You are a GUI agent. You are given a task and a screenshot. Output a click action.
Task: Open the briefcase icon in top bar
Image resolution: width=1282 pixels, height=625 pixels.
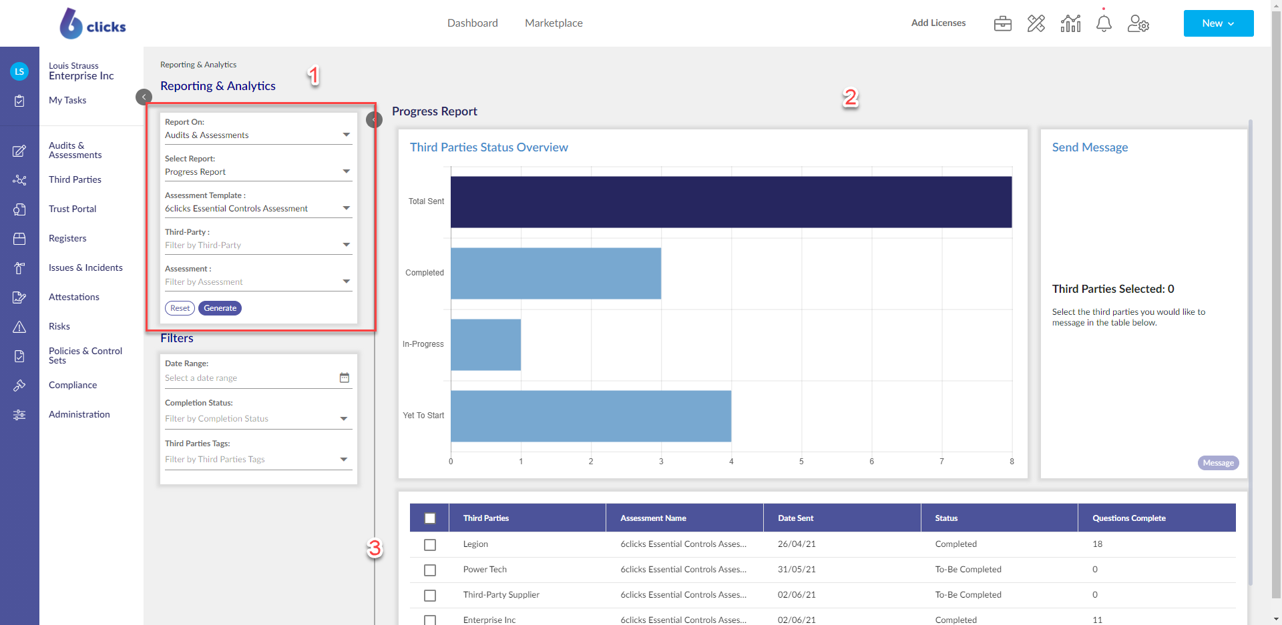pos(1002,23)
